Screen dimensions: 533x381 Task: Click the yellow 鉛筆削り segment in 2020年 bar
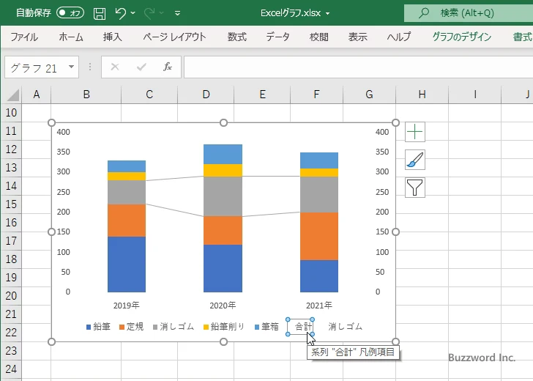(223, 171)
